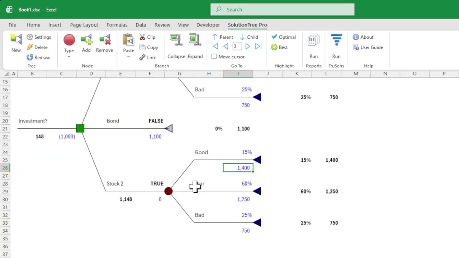Image resolution: width=459 pixels, height=258 pixels.
Task: Click the FALSE label on Bond
Action: coord(156,121)
